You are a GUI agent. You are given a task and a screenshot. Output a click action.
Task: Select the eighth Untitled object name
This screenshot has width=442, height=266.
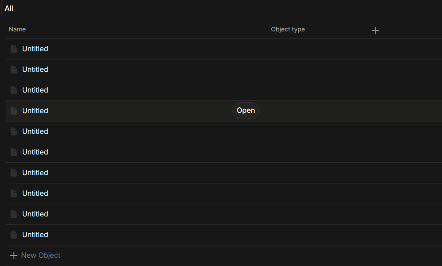pyautogui.click(x=35, y=193)
